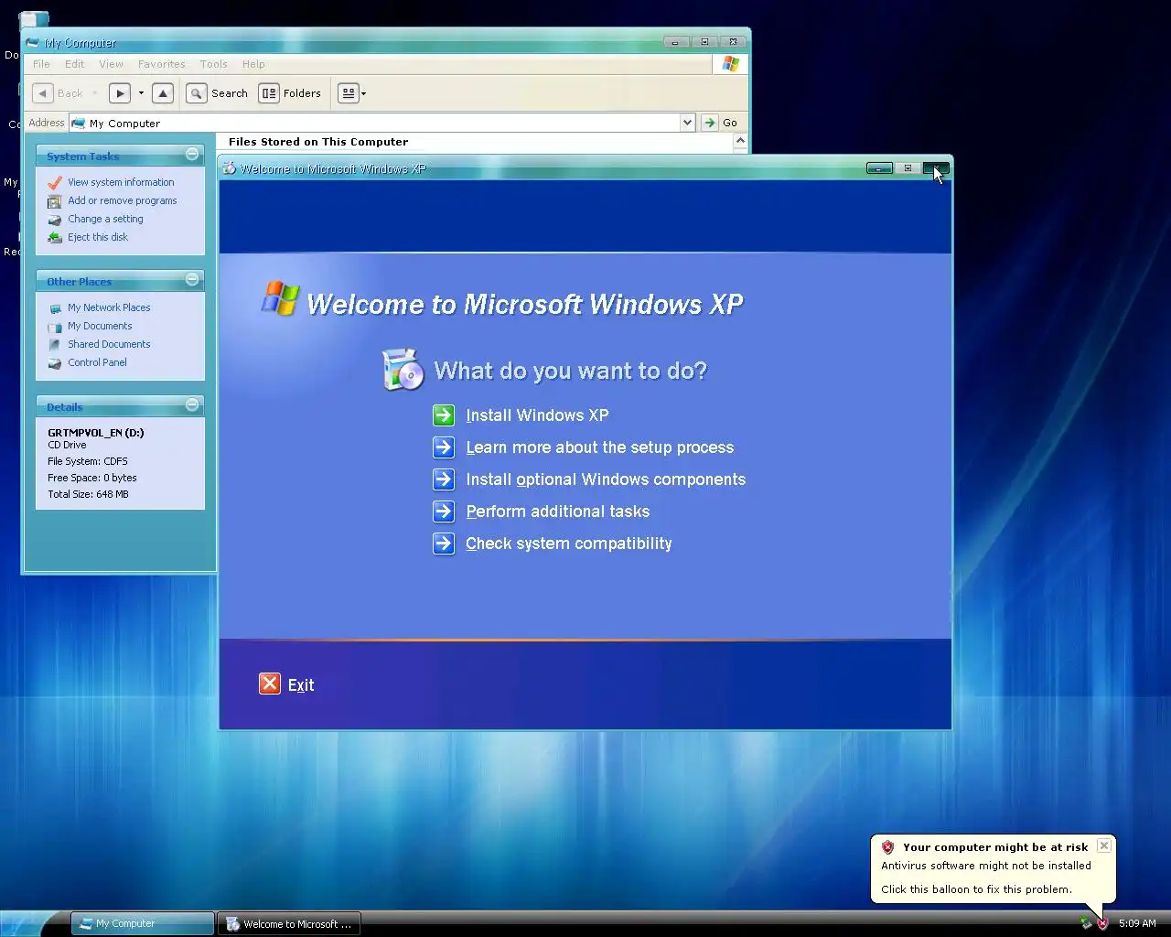Click the Install Windows XP arrow icon
This screenshot has width=1171, height=937.
click(444, 415)
